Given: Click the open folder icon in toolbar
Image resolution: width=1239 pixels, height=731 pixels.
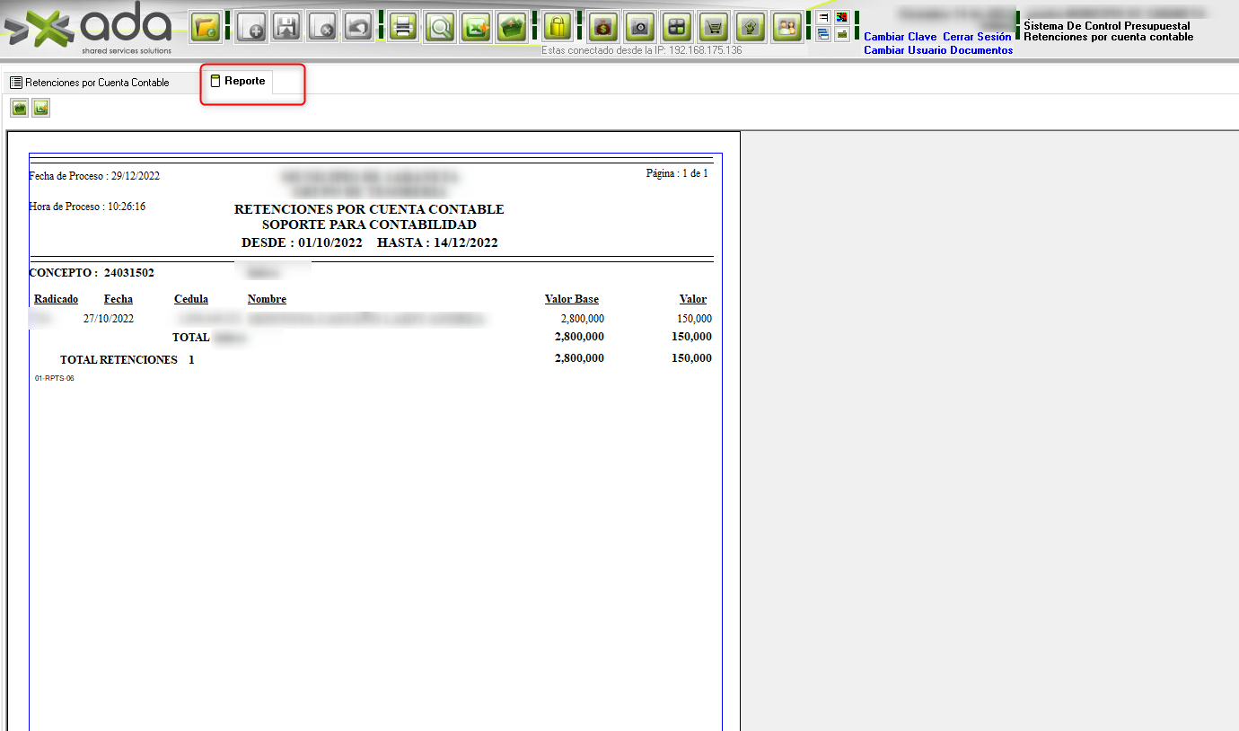Looking at the screenshot, I should pyautogui.click(x=206, y=27).
